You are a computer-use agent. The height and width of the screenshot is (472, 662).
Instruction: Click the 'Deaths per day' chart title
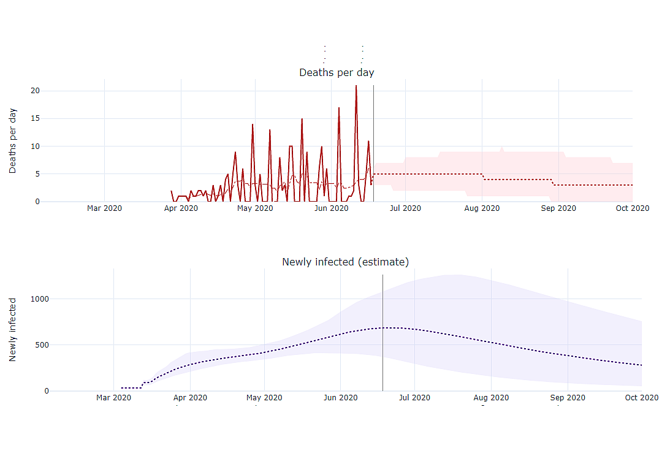coord(337,72)
